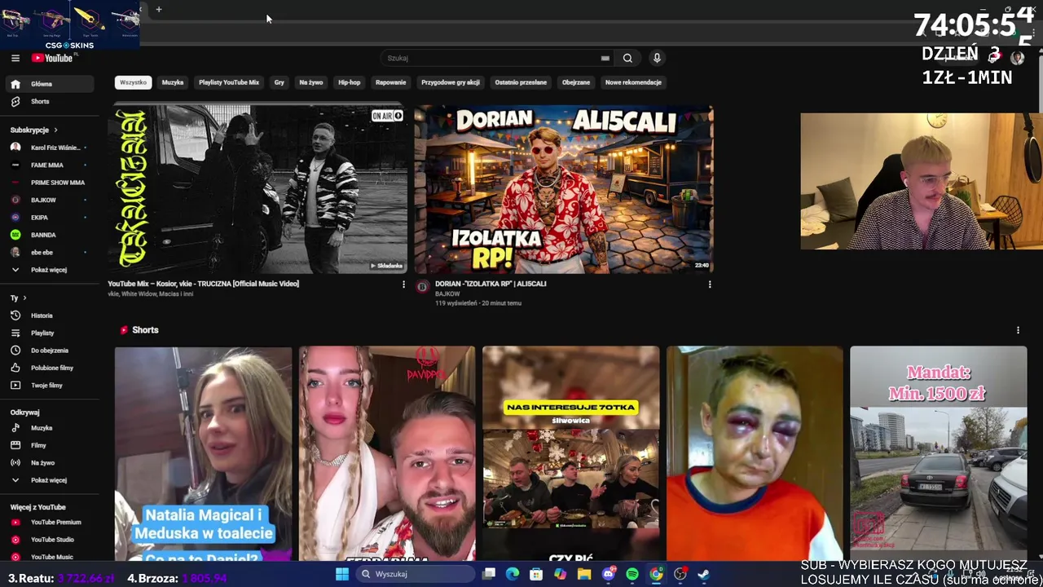The width and height of the screenshot is (1043, 587).
Task: Select the Na żywo filter chip
Action: 311,82
